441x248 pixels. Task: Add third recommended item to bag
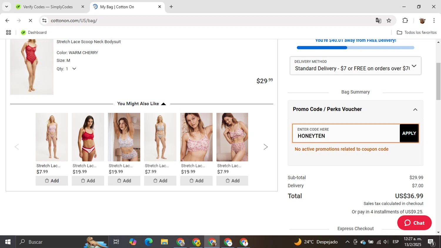[x=124, y=181]
